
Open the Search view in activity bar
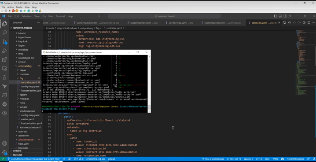tap(4, 33)
